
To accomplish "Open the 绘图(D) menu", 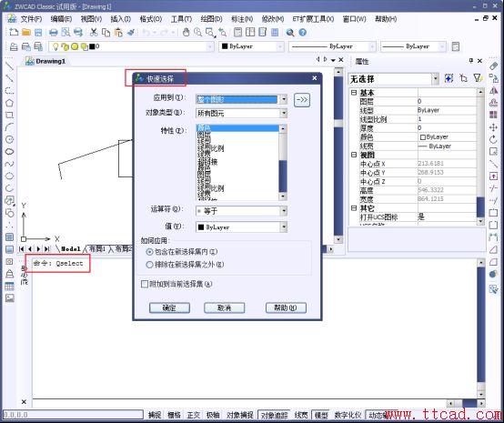I will [x=211, y=19].
